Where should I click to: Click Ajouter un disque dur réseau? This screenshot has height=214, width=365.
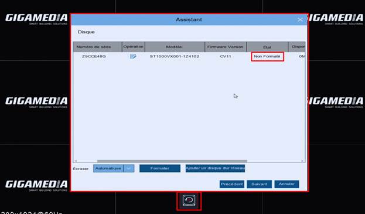(x=215, y=168)
